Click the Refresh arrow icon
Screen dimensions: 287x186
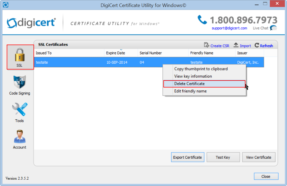pos(257,45)
